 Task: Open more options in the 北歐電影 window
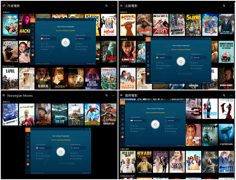pyautogui.click(x=231, y=6)
